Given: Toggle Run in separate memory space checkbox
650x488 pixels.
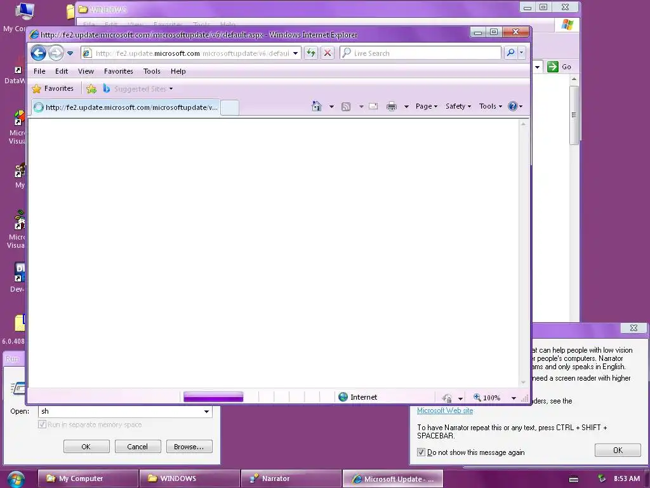Looking at the screenshot, I should tap(42, 424).
